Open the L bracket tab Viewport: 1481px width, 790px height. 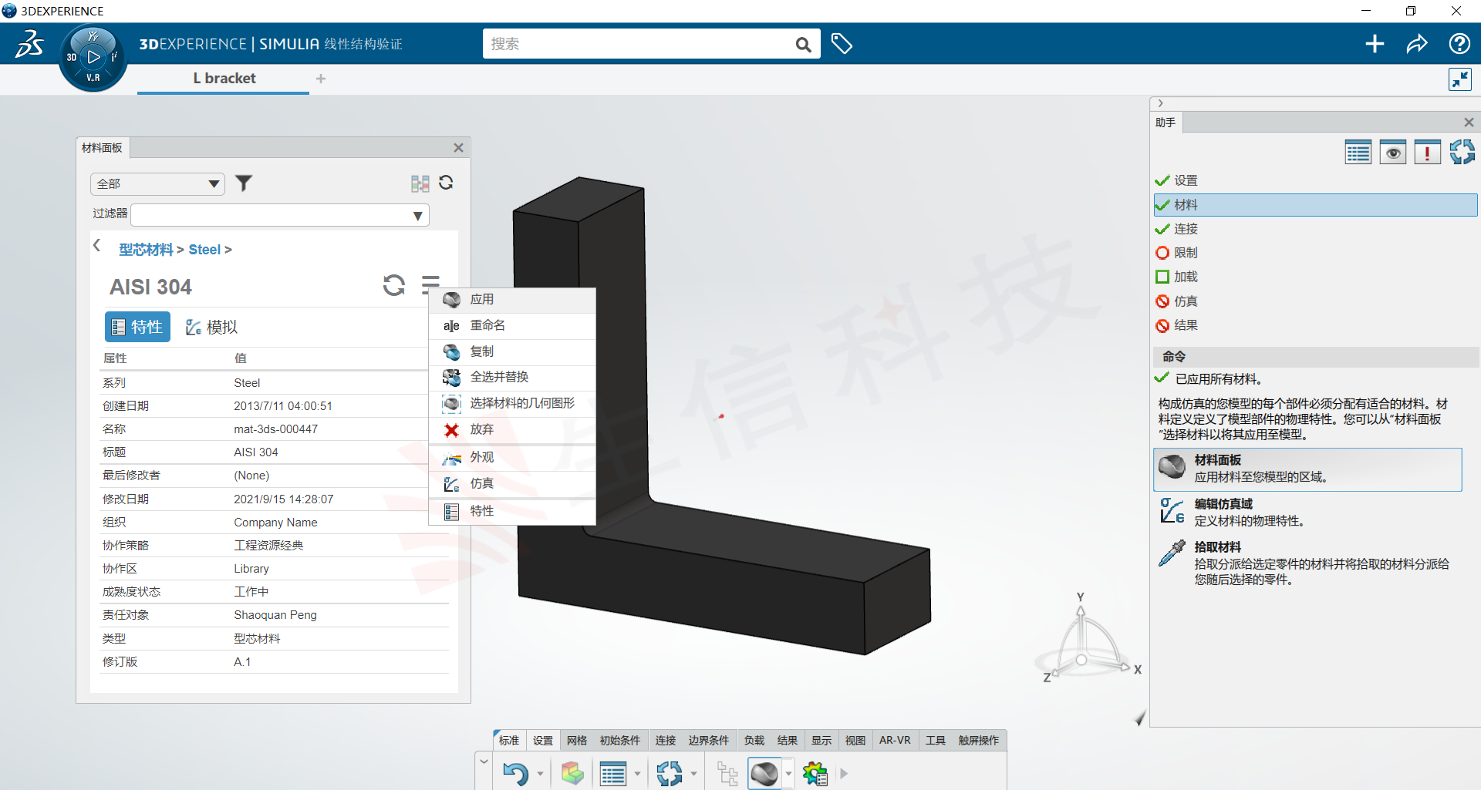click(224, 79)
